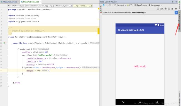Click the textColorResource property on line 17
This screenshot has width=181, height=106.
[x=36, y=58]
